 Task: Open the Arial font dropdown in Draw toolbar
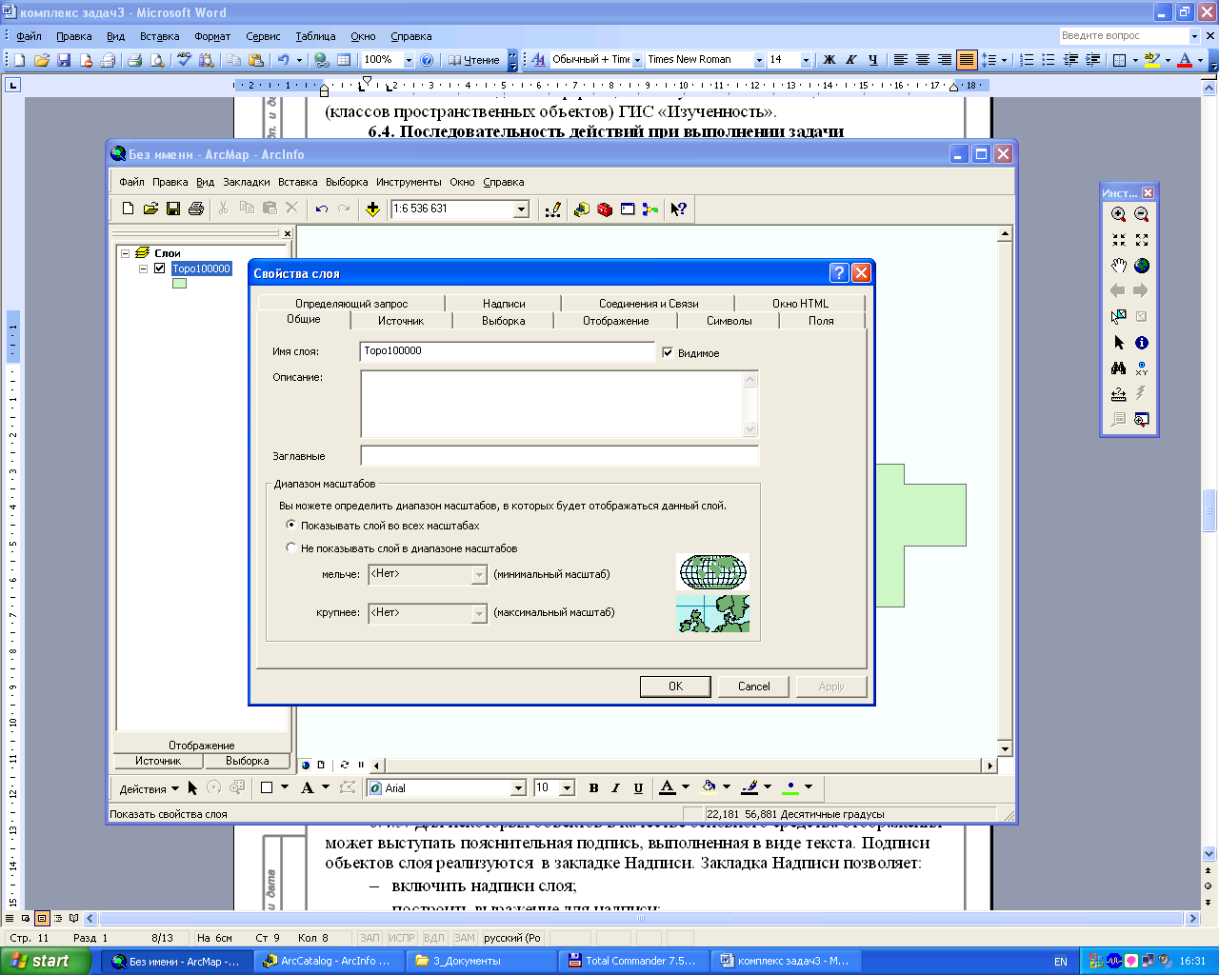pyautogui.click(x=518, y=788)
